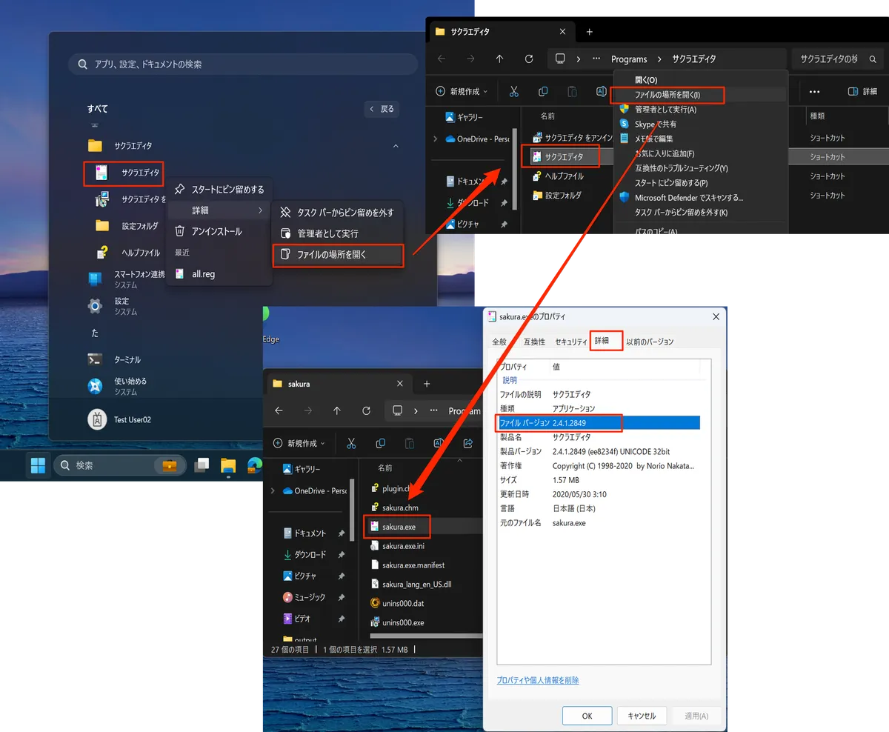The height and width of the screenshot is (732, 889).
Task: Select 設定フォルダ shortcut in サクラエディタ window
Action: [x=557, y=196]
